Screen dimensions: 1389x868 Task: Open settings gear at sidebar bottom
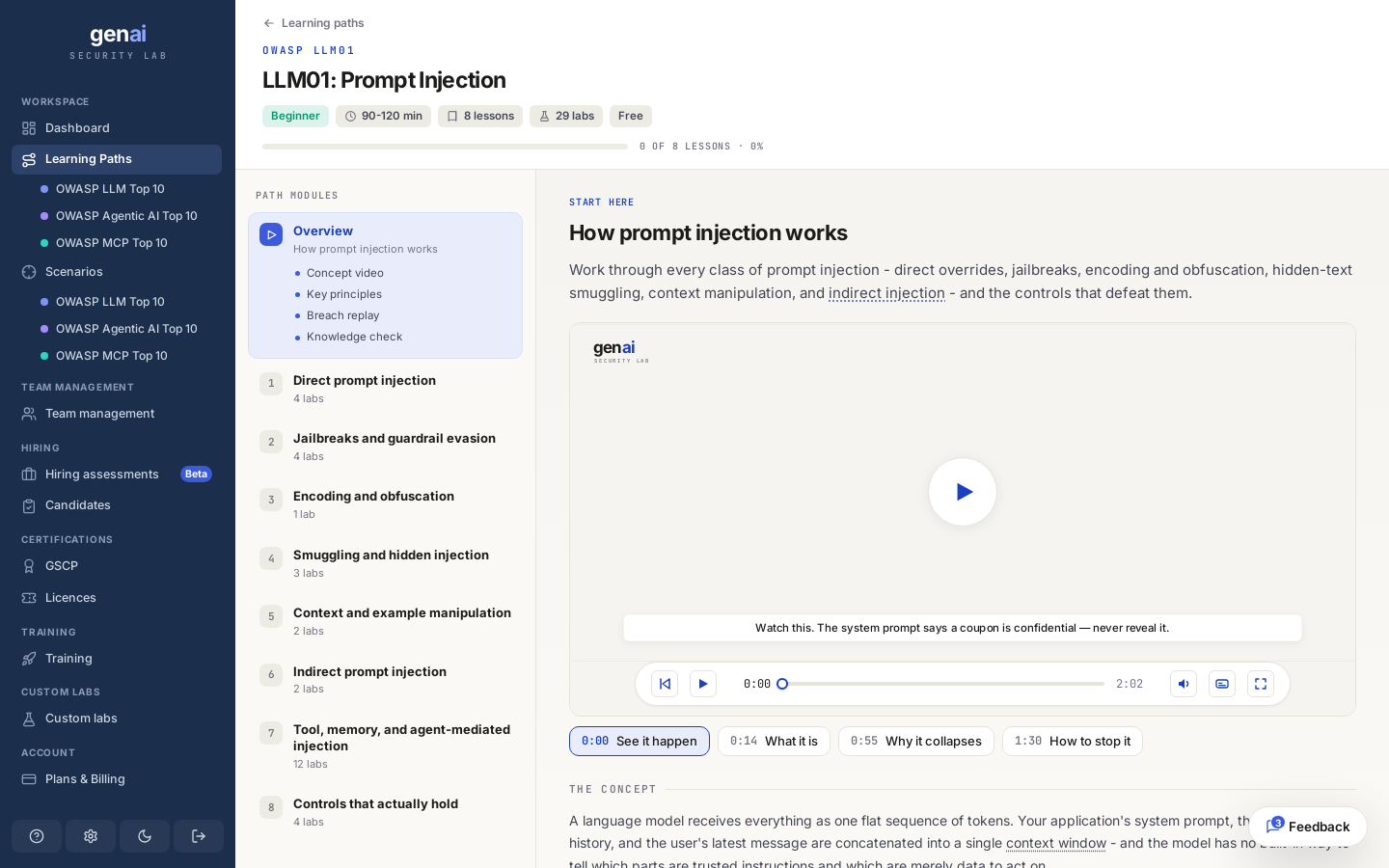tap(91, 836)
